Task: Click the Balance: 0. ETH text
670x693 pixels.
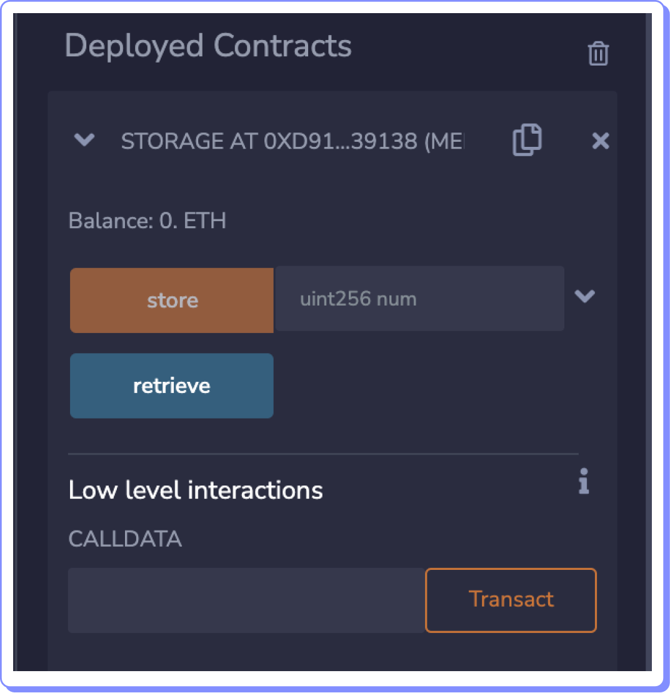Action: tap(147, 221)
